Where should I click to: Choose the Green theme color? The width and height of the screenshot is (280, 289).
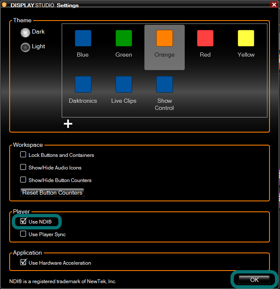click(124, 38)
